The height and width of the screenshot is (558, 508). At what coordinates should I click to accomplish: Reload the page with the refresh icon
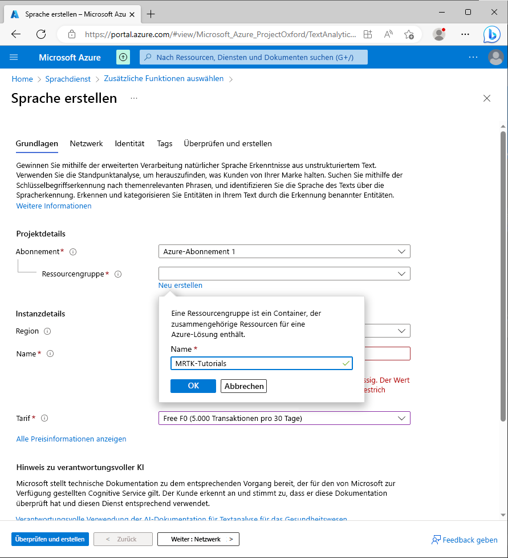click(x=41, y=34)
